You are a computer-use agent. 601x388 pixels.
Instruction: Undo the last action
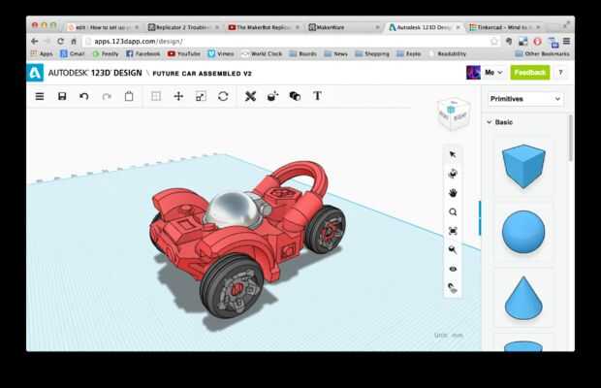pyautogui.click(x=84, y=97)
